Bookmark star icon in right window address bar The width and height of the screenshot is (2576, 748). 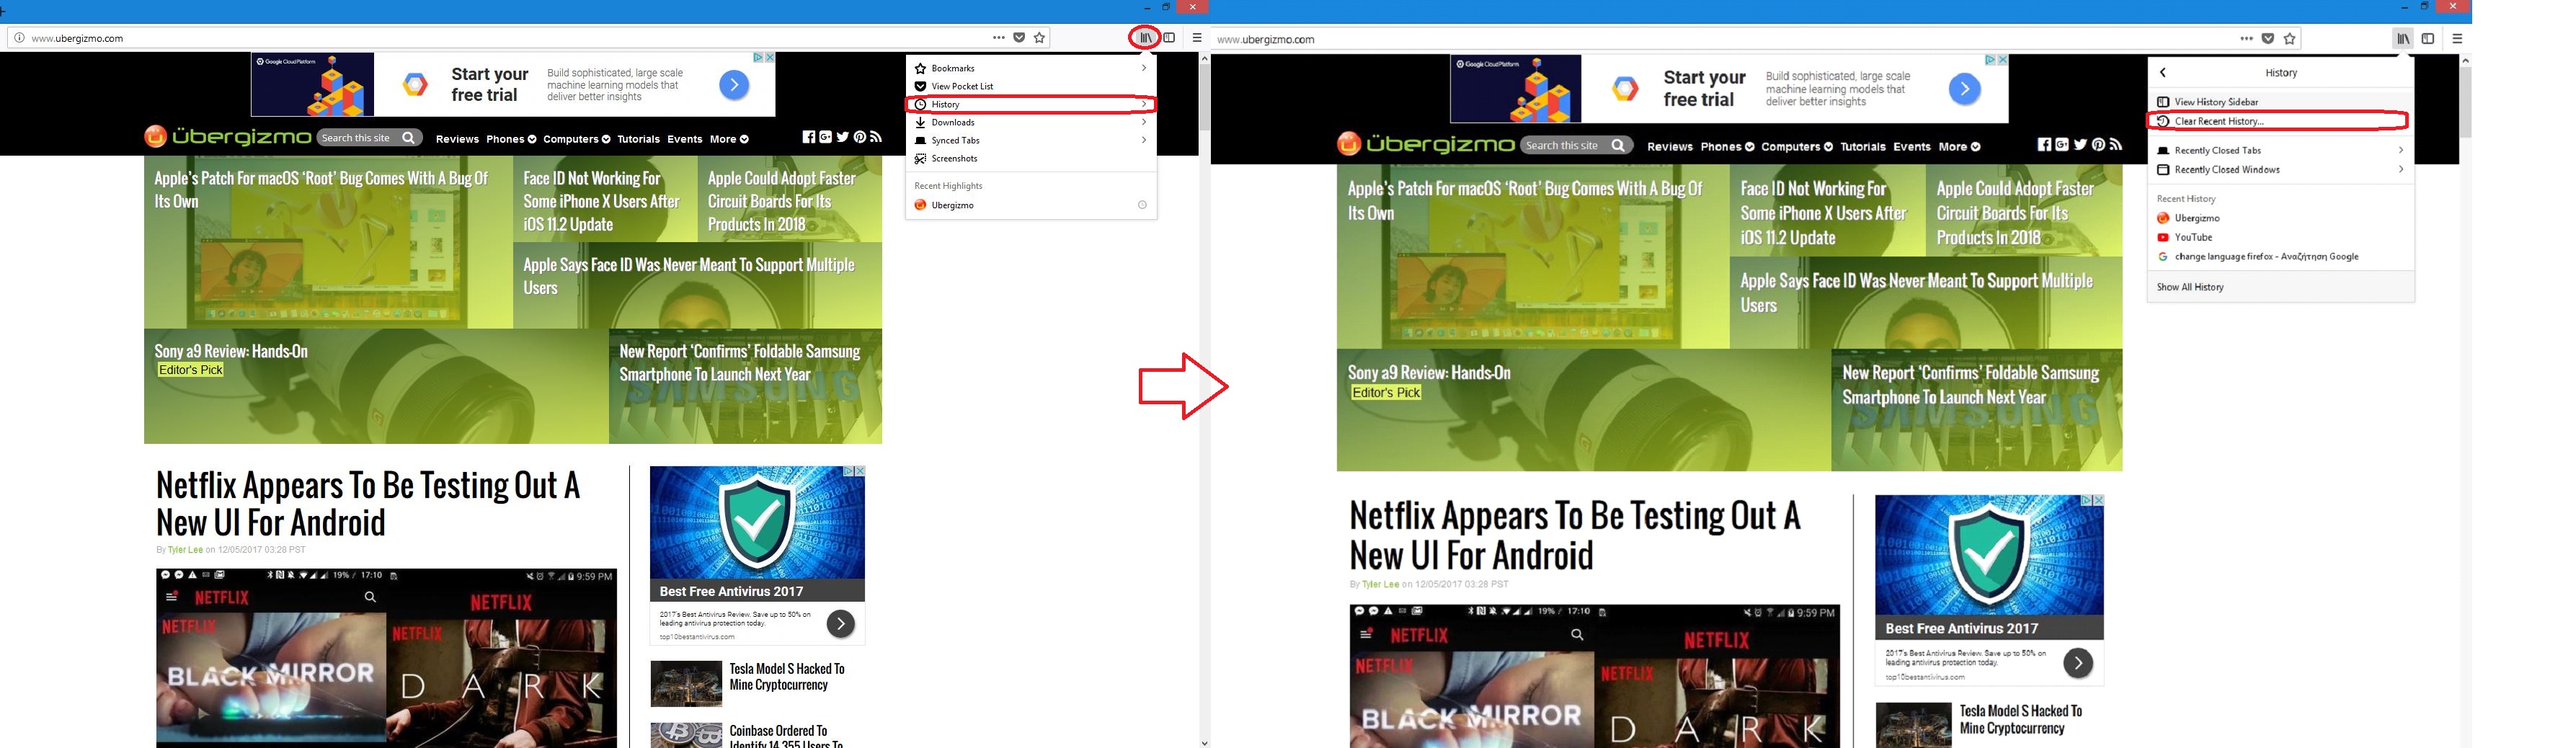(x=2290, y=39)
